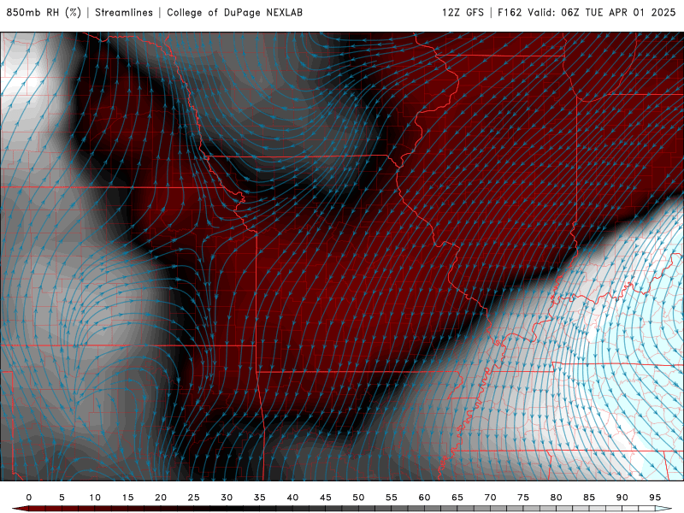Click the "Streamlines" label in header
684x513 pixels.
click(x=124, y=12)
